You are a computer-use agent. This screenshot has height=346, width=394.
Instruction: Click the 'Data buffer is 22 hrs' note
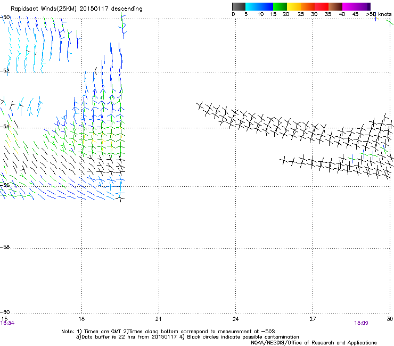tap(187, 337)
